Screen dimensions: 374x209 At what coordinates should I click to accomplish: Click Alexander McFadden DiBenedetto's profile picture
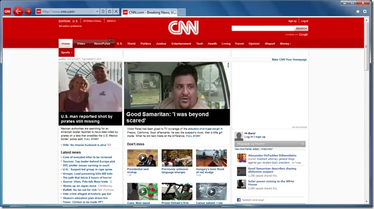tap(242, 158)
